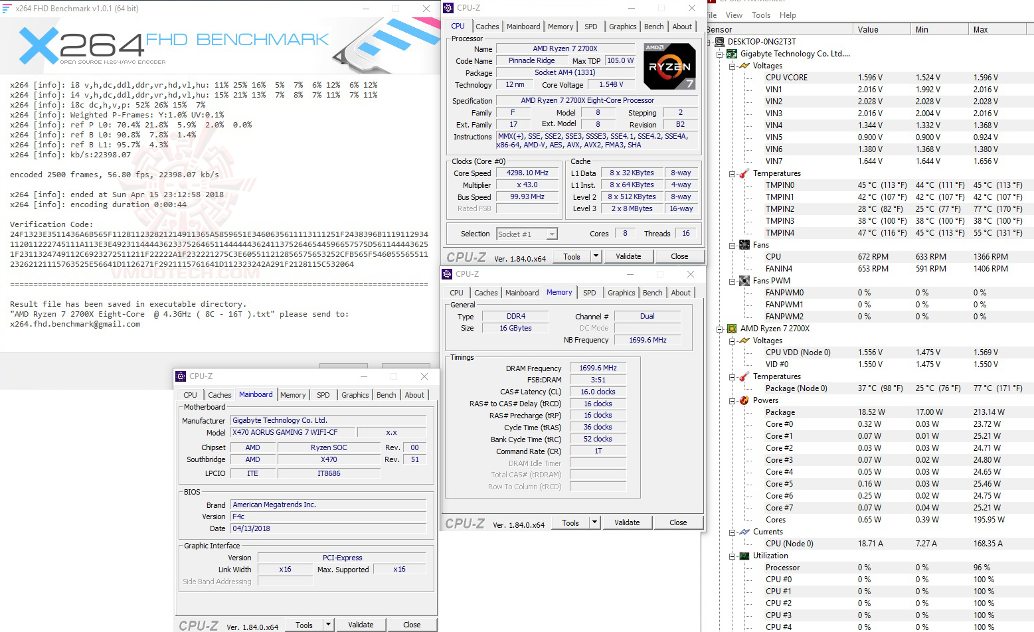Click the thermometer icon under AMD Ryzen 7 2700X
The image size is (1034, 632).
click(744, 376)
